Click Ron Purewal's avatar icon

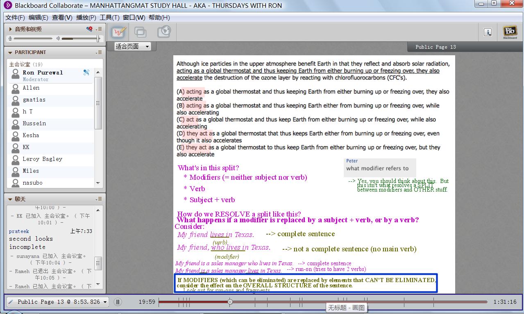click(x=16, y=74)
